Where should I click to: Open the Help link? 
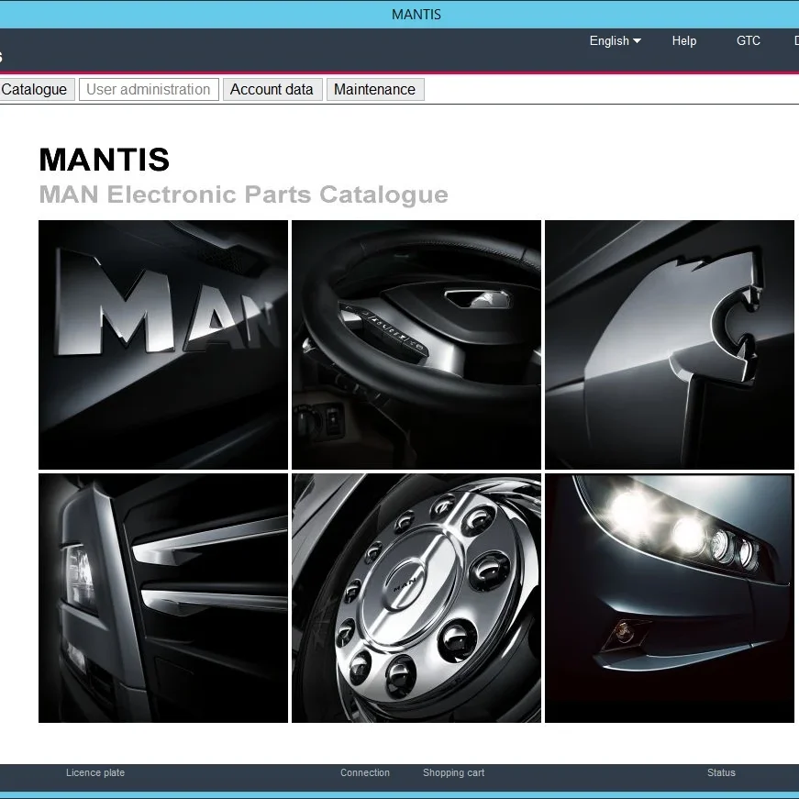pyautogui.click(x=683, y=40)
